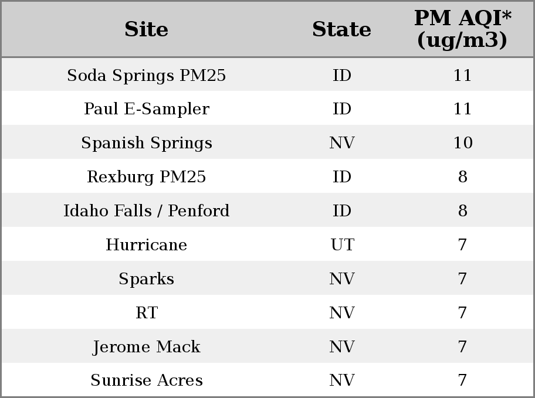
Task: Click the AQI value 11 for Paul E-Sampler
Action: pos(463,109)
